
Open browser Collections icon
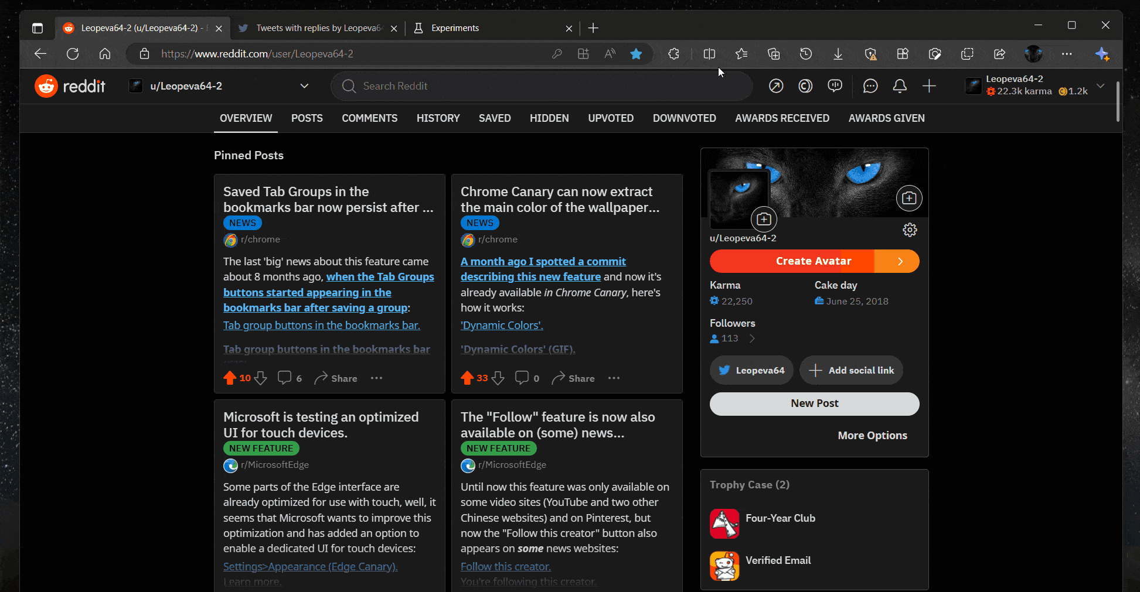coord(774,54)
